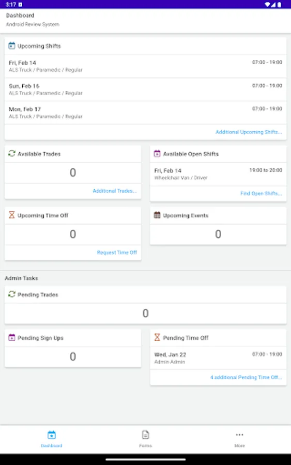This screenshot has width=291, height=465.
Task: Open the Mon, Feb 17 shift row
Action: coord(145,113)
